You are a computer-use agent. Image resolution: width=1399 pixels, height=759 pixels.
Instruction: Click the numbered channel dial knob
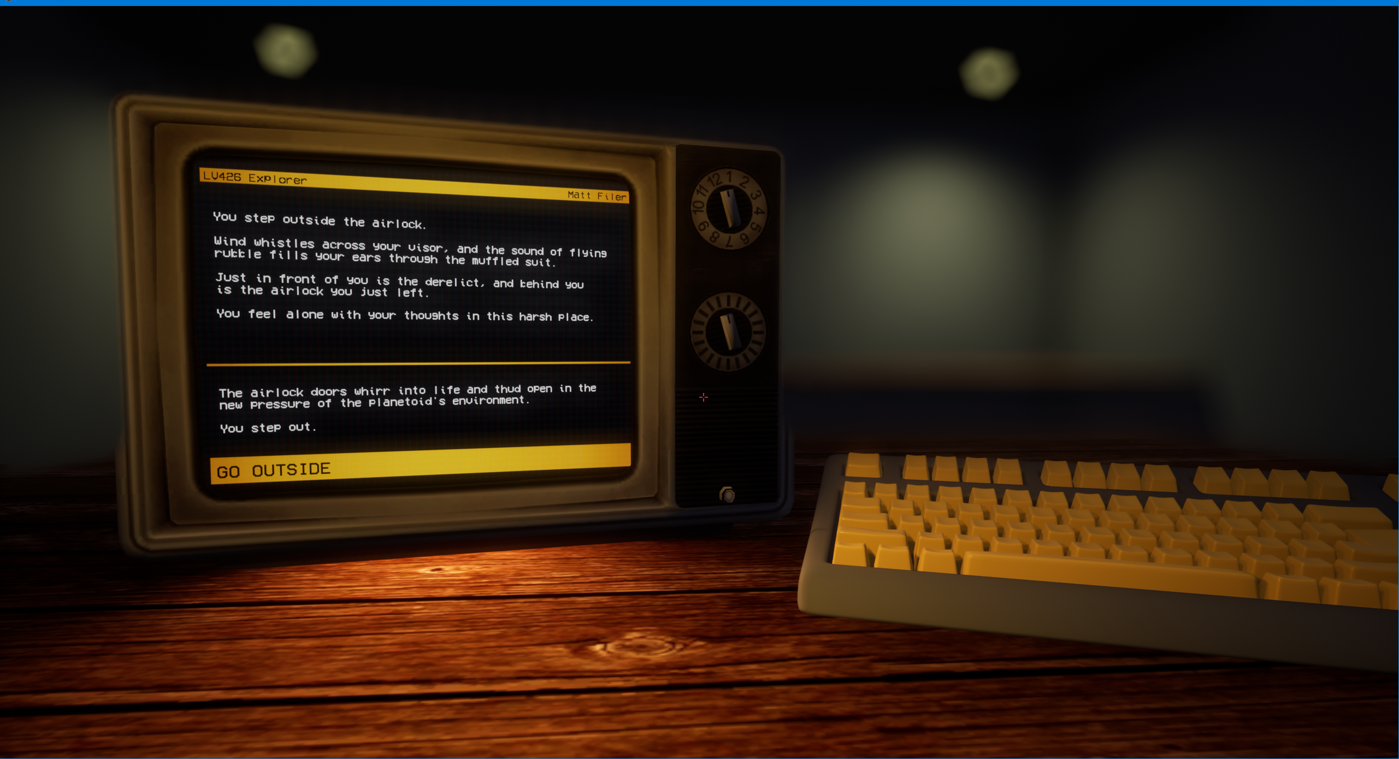(x=729, y=208)
